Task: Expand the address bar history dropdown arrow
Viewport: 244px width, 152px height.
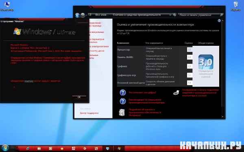Action: point(170,15)
